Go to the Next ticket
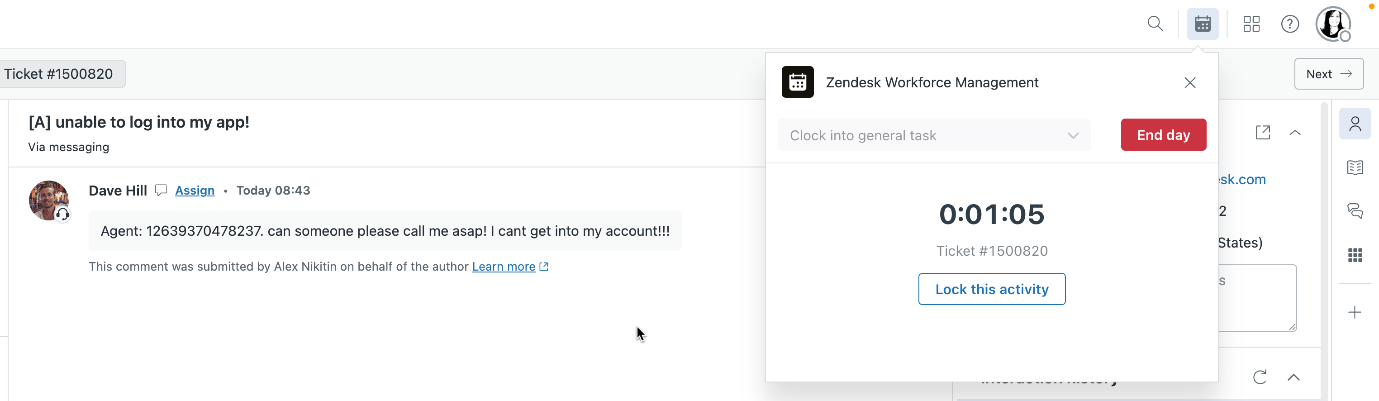1379x401 pixels. coord(1328,74)
